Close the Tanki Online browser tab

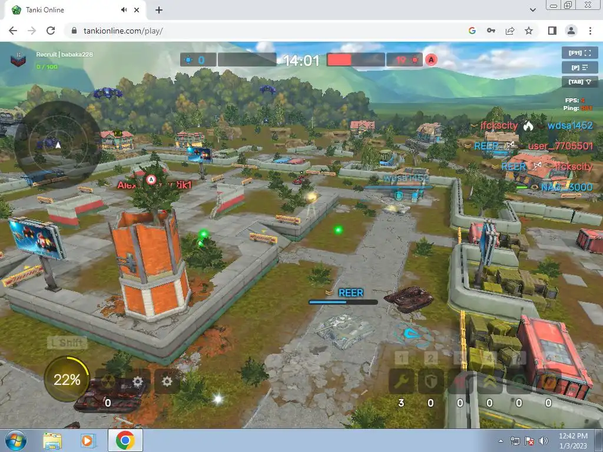tap(137, 10)
